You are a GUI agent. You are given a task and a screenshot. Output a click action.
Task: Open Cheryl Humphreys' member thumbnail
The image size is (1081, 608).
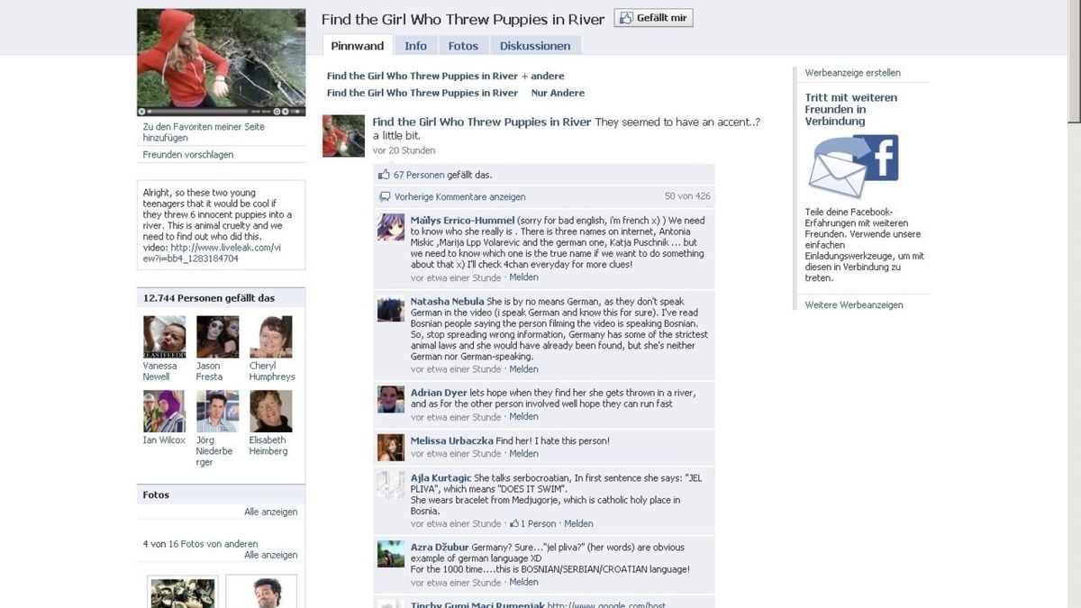[x=270, y=337]
